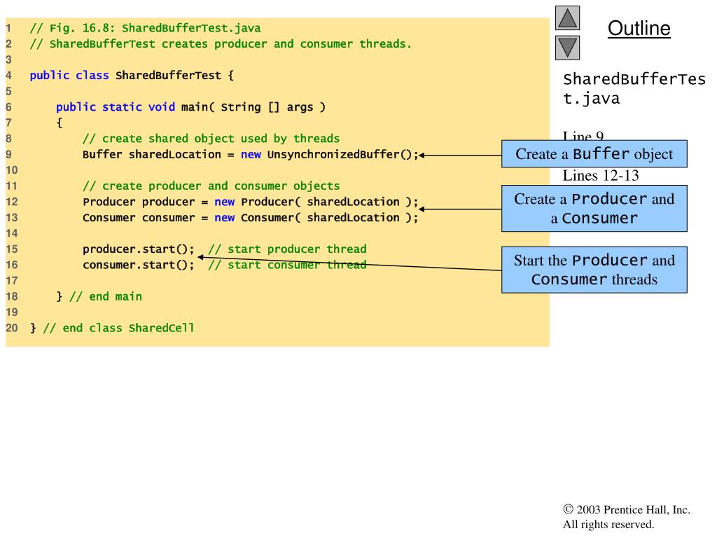Click the 'Lines 12-13' outline text
This screenshot has width=717, height=538.
[601, 175]
